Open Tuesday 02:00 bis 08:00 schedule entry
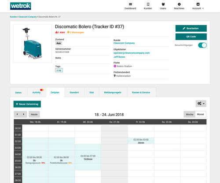This screenshot has height=183, width=220. 62,160
